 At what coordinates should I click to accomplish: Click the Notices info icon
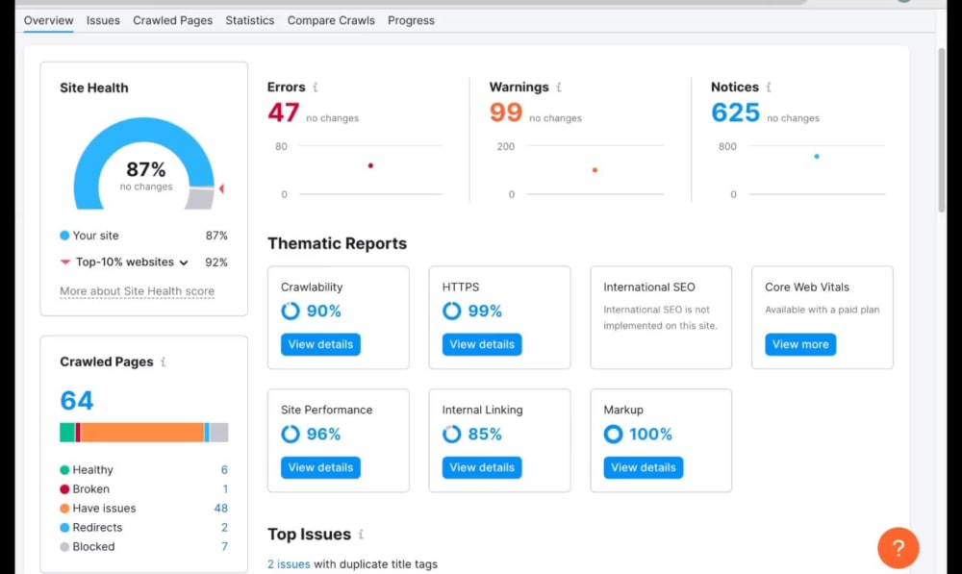coord(769,87)
